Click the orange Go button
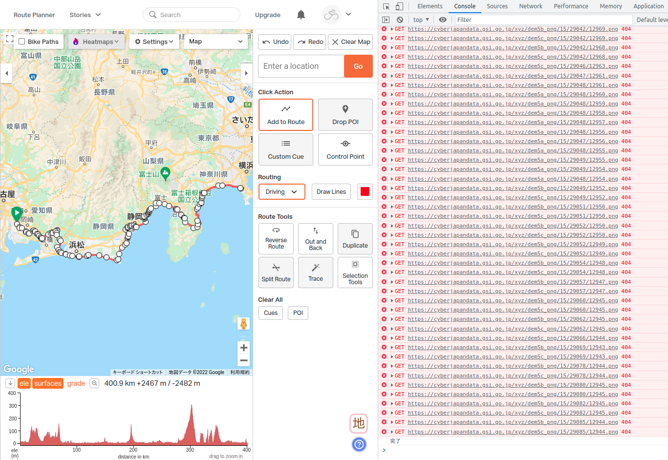This screenshot has height=460, width=668. pyautogui.click(x=358, y=66)
